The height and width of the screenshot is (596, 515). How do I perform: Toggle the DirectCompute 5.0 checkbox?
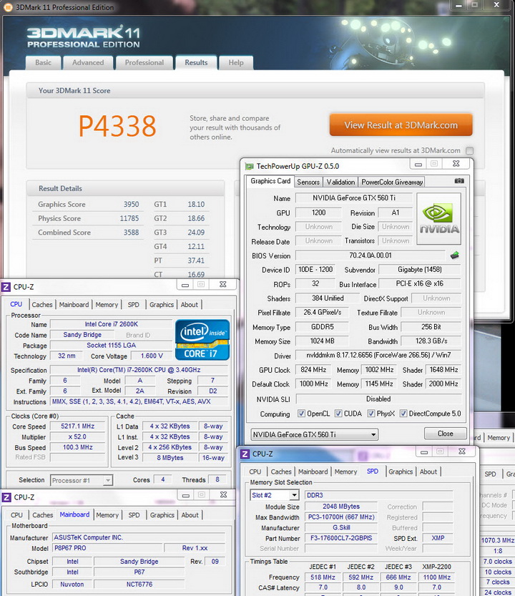click(403, 414)
